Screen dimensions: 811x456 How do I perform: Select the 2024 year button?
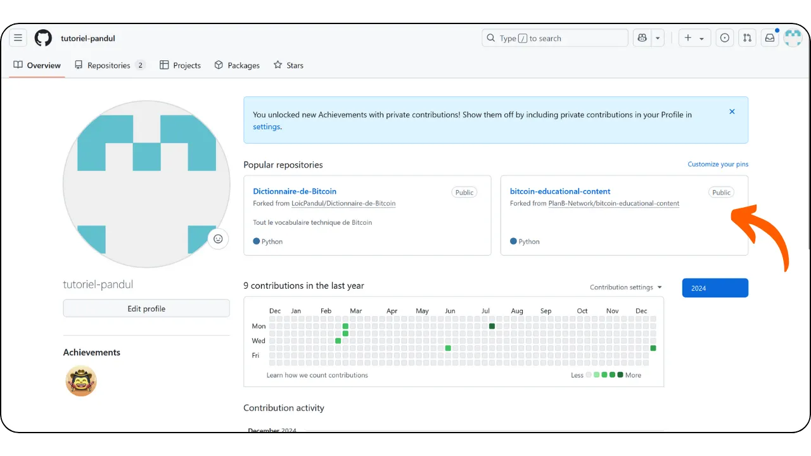point(715,288)
